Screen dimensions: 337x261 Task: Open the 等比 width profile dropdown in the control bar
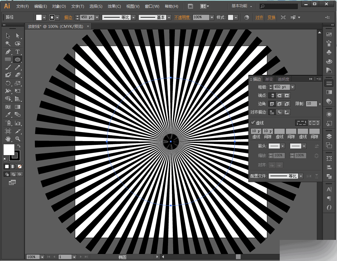coord(134,17)
